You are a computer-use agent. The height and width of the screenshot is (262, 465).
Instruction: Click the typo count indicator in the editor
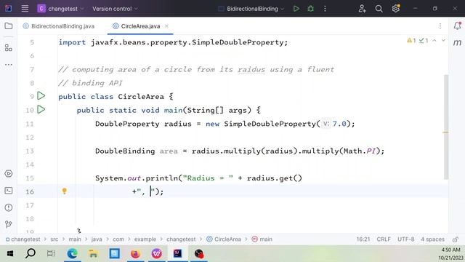coord(424,41)
